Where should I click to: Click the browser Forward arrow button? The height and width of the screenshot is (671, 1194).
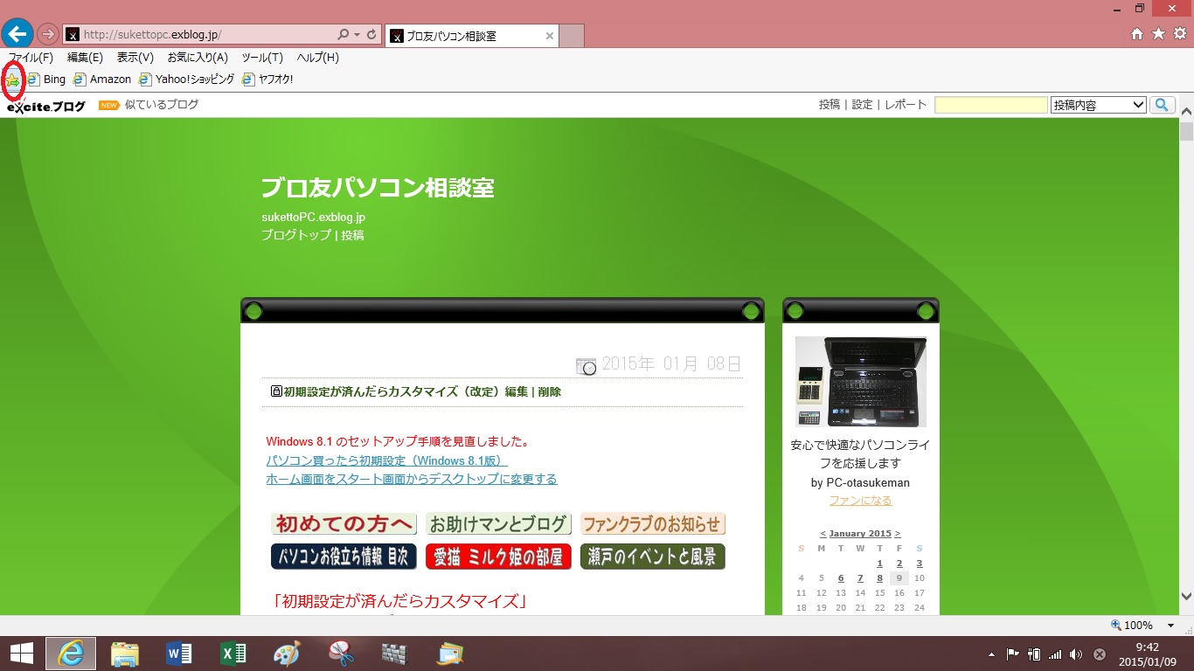pos(48,35)
